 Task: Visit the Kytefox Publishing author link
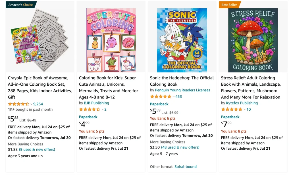tap(242, 103)
